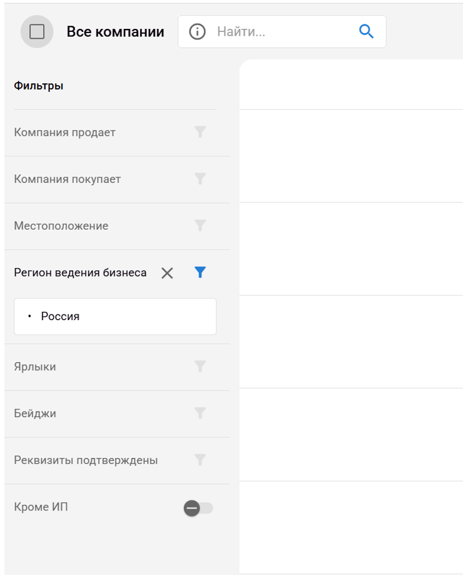Expand the Бейджи filter section

pos(35,414)
